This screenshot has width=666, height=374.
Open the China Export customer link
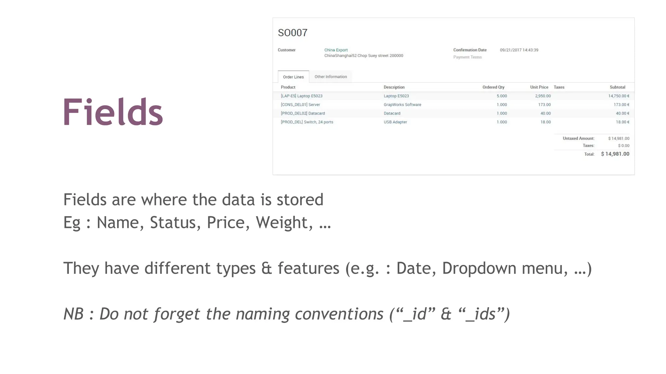point(336,50)
